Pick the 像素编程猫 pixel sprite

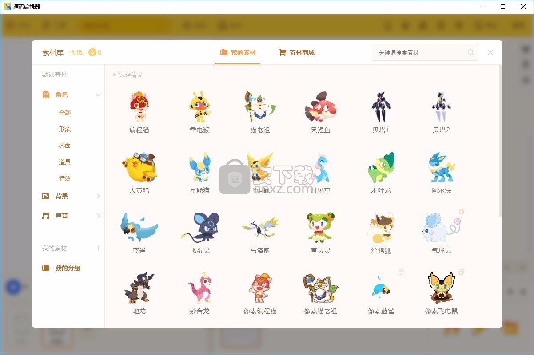pyautogui.click(x=260, y=288)
